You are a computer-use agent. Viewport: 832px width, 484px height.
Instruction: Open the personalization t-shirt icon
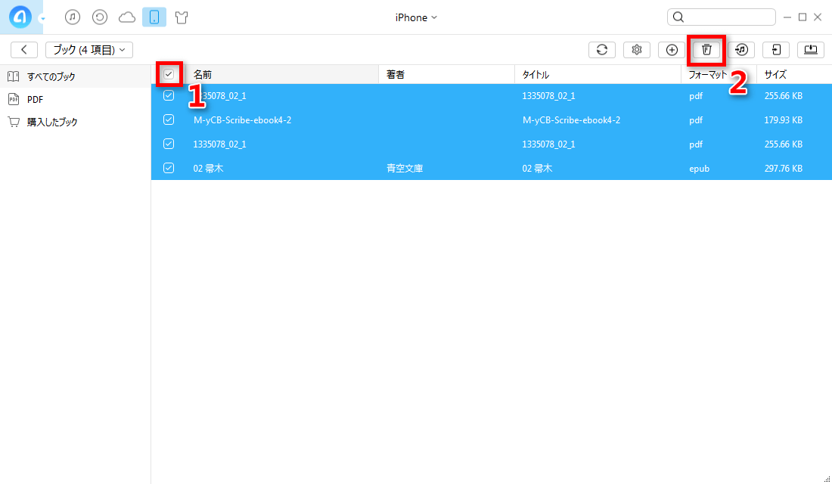click(182, 17)
